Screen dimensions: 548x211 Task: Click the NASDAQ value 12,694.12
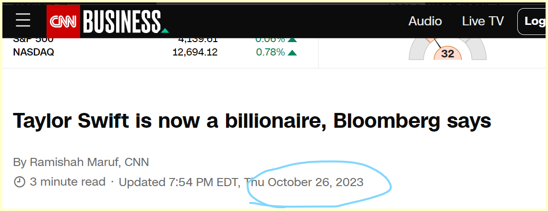(x=195, y=52)
